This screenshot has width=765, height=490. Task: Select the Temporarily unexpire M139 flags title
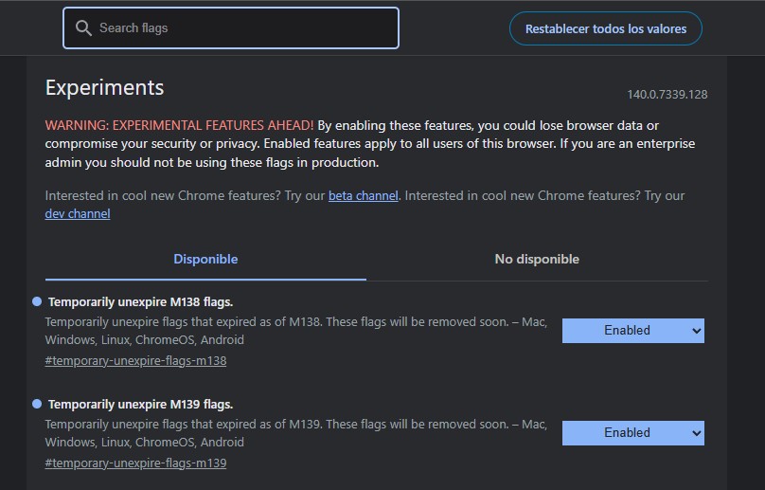[x=140, y=405]
